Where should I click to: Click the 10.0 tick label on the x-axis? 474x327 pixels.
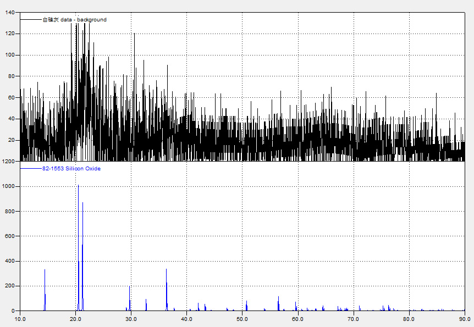click(x=20, y=319)
